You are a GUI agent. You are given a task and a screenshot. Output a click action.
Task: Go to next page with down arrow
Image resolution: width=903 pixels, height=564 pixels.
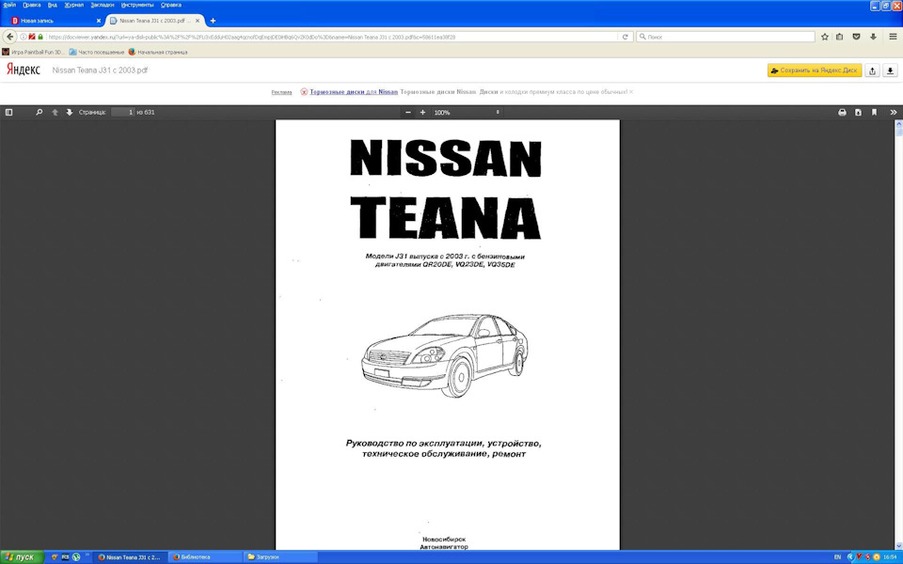[70, 112]
